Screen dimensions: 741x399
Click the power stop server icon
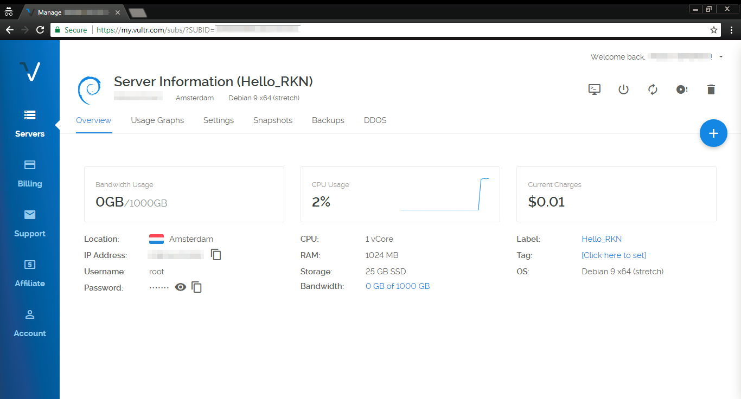pos(624,89)
